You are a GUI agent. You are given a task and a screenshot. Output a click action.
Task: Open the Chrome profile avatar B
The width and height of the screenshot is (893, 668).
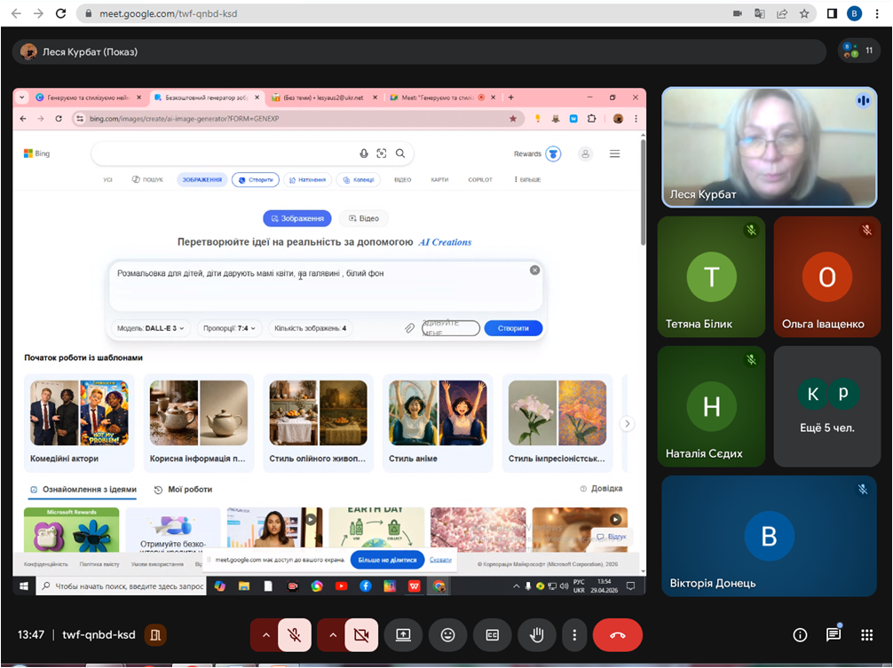[x=854, y=14]
